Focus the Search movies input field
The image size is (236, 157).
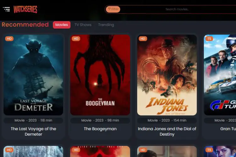point(177,9)
